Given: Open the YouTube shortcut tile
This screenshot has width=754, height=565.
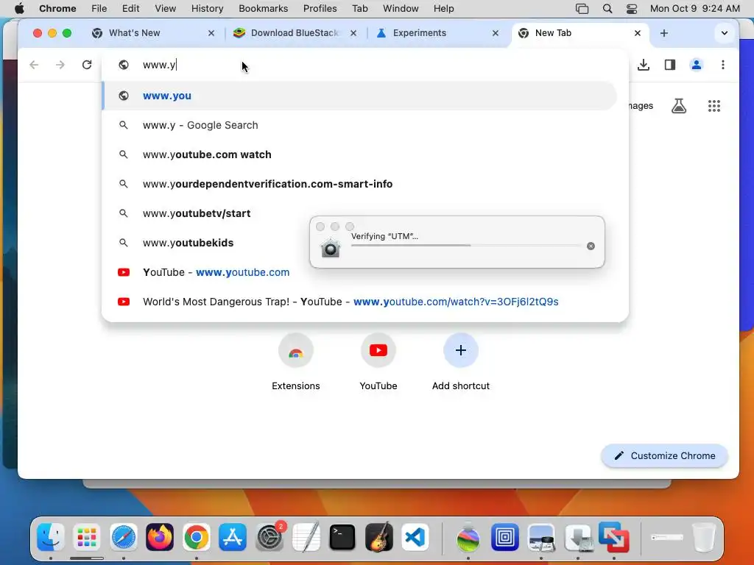Looking at the screenshot, I should pyautogui.click(x=378, y=362).
